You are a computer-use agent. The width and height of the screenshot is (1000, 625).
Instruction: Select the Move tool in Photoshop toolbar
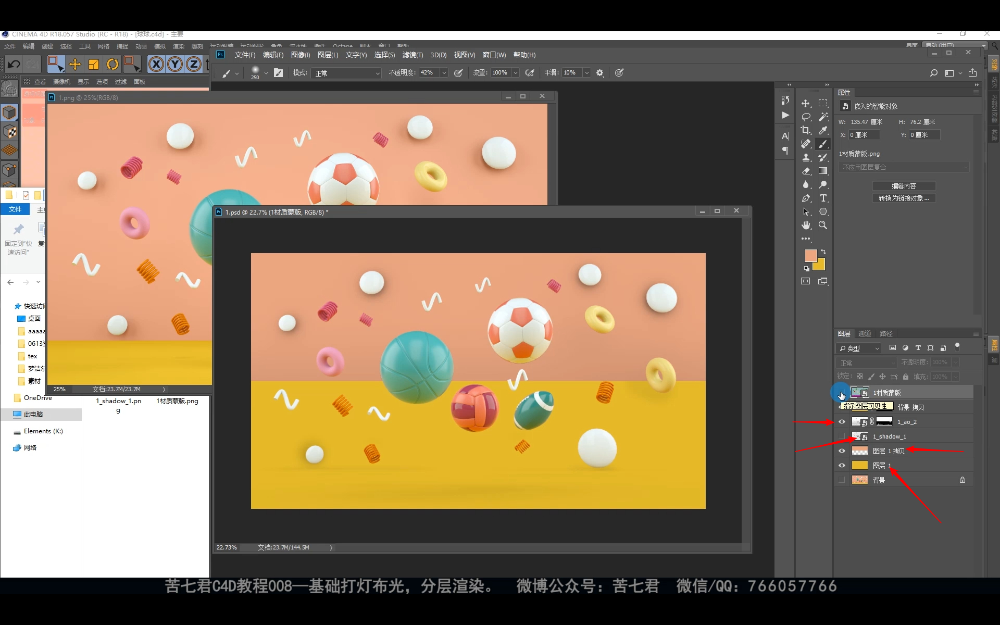pyautogui.click(x=806, y=103)
